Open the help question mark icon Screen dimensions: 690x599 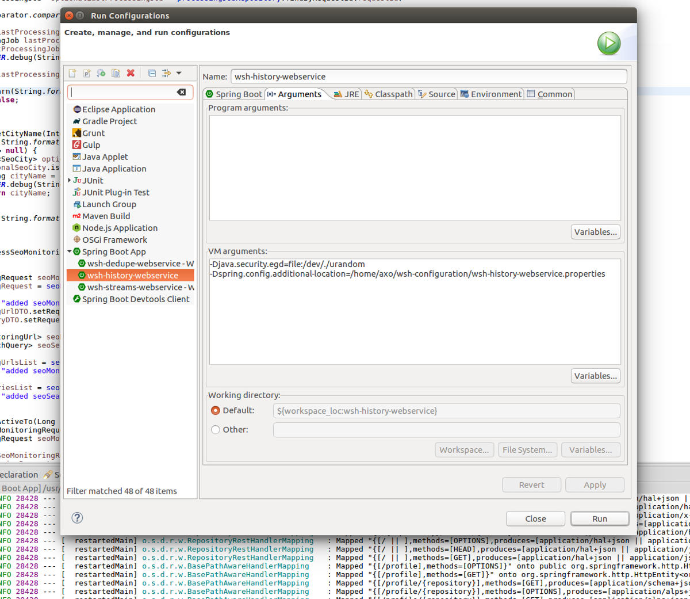click(x=77, y=518)
